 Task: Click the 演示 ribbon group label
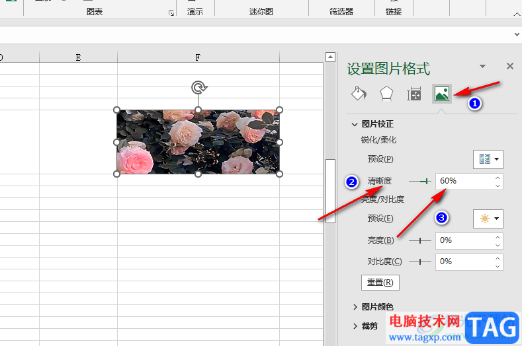(195, 12)
